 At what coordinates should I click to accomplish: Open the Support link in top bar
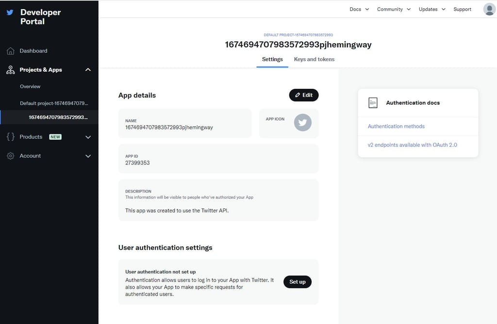[x=462, y=9]
